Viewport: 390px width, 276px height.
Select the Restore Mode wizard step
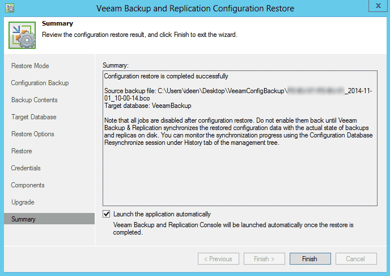[30, 66]
